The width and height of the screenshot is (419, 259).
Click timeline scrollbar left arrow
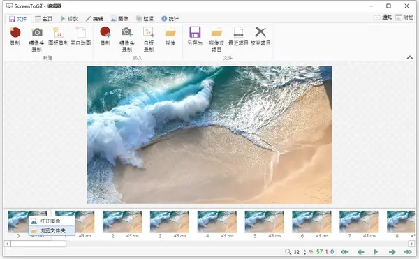[8, 244]
